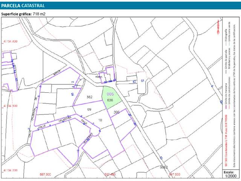Click the purple 005 block label
Viewport: 241px width, 181px height.
click(110, 94)
